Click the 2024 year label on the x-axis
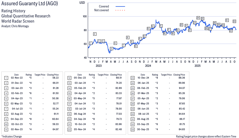This screenshot has height=138, width=239. [148, 66]
